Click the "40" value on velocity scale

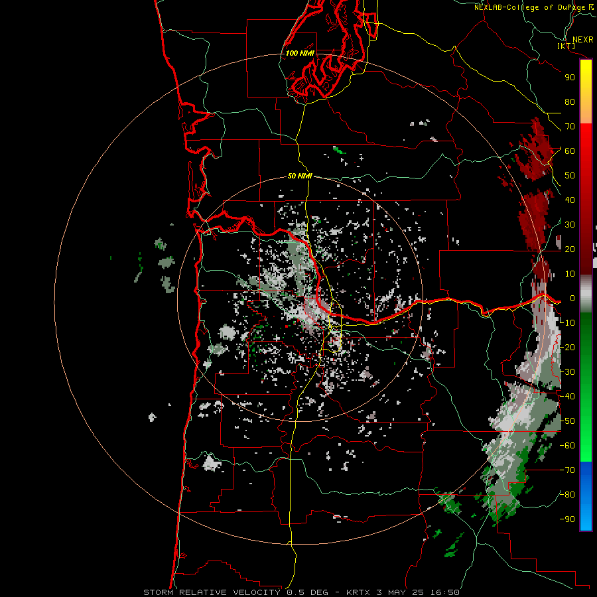point(570,200)
